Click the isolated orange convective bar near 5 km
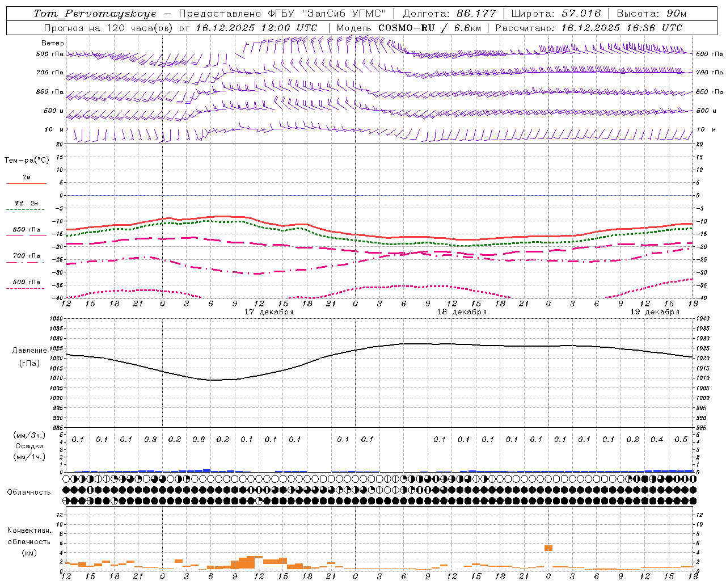Viewport: 726px width, 581px height. pos(548,548)
